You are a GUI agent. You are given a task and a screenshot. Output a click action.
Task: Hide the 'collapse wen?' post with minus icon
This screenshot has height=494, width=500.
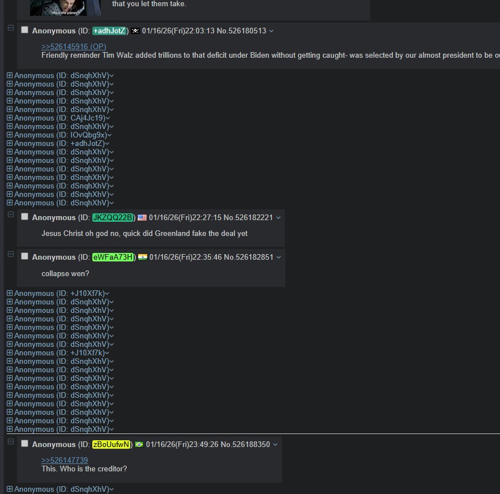(11, 254)
